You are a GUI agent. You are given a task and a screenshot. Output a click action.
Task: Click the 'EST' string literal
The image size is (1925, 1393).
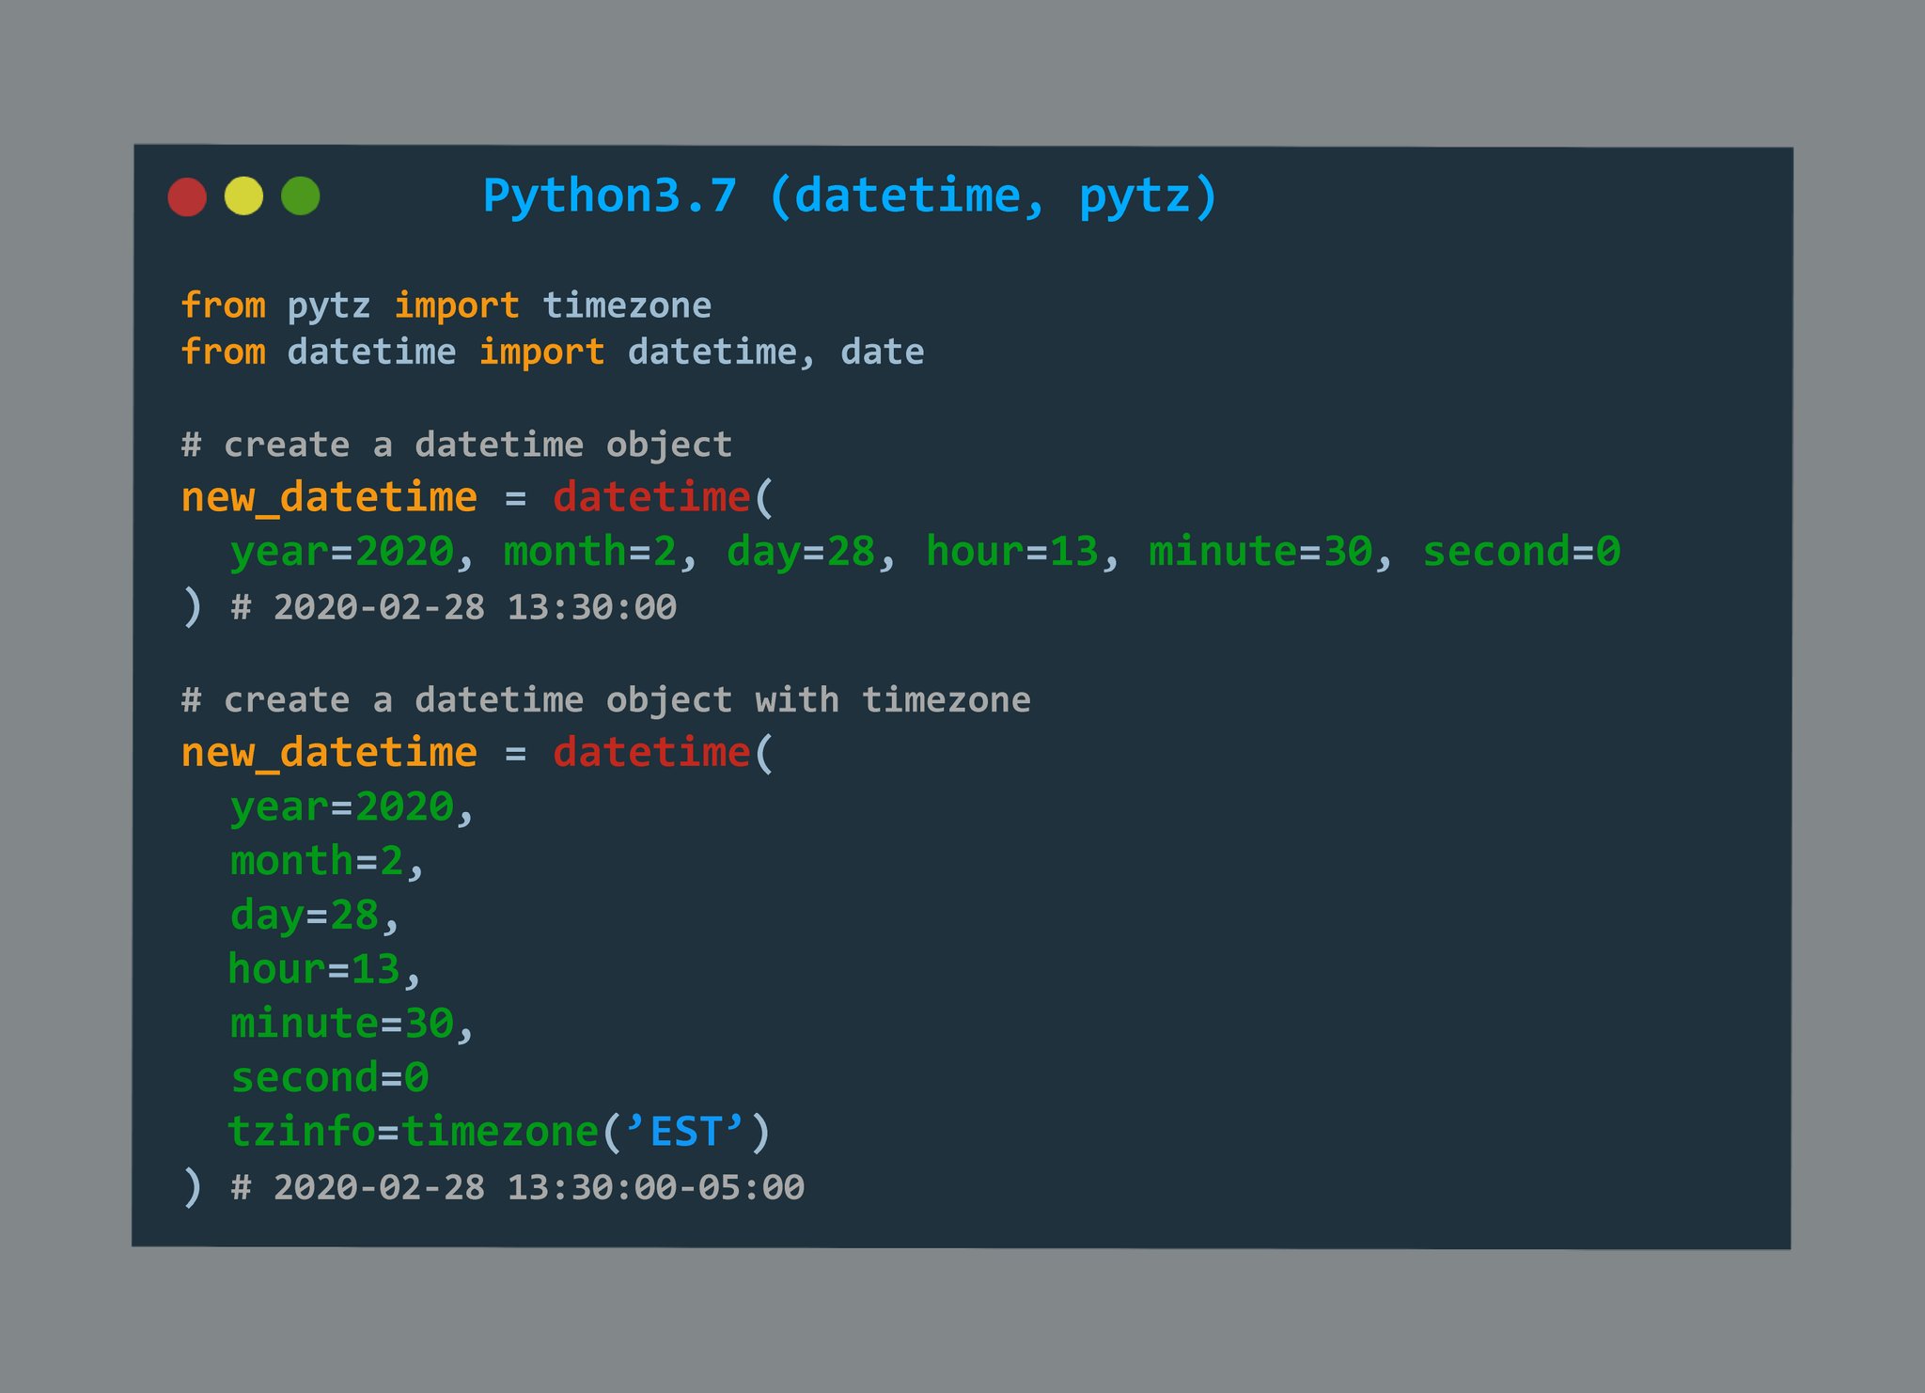tap(685, 1132)
